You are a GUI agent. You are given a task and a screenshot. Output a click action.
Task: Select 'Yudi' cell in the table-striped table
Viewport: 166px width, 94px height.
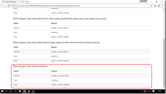(x=15, y=56)
